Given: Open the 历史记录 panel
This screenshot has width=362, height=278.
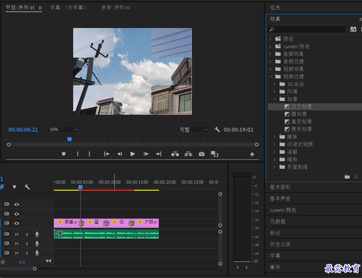Looking at the screenshot, I should coord(280,244).
